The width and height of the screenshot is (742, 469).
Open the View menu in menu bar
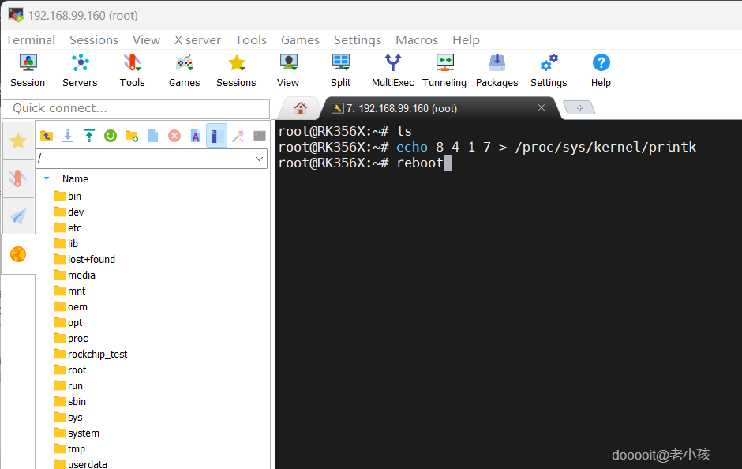click(x=146, y=39)
